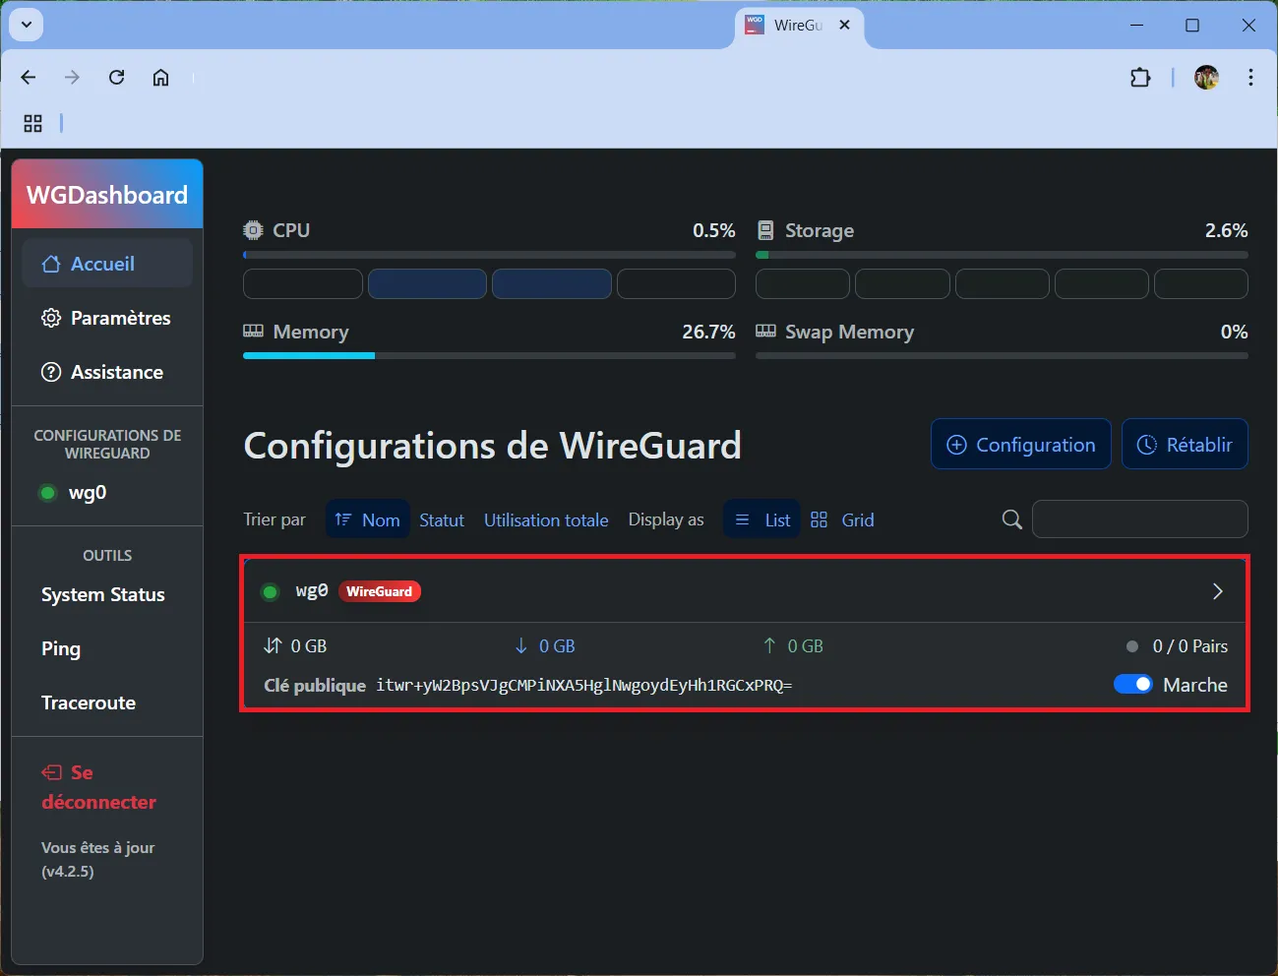
Task: Switch display to Grid view
Action: point(842,519)
